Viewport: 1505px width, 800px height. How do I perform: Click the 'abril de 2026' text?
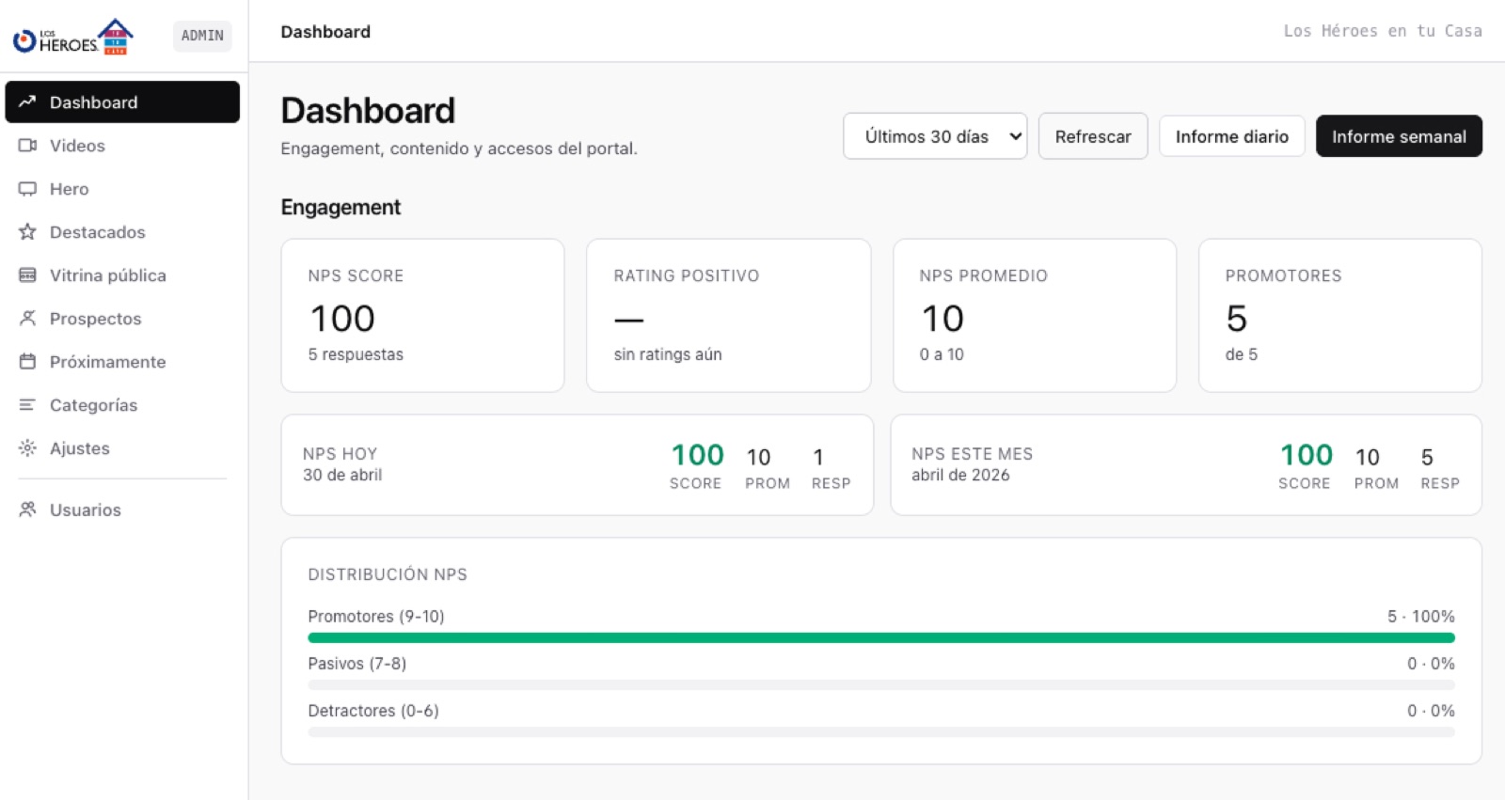click(960, 475)
